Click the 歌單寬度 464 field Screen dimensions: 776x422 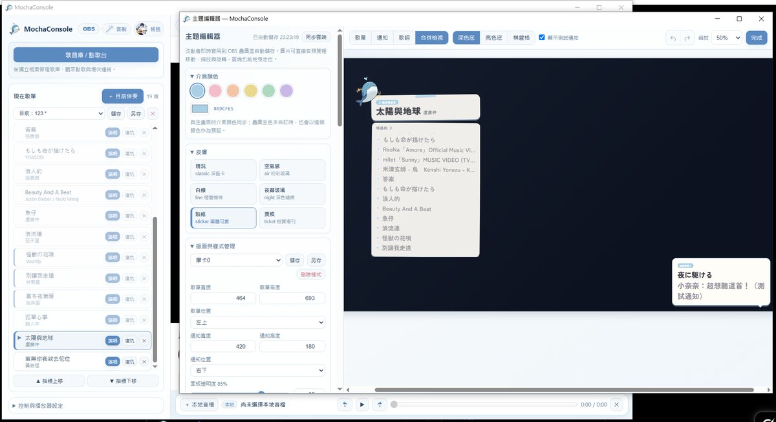223,298
